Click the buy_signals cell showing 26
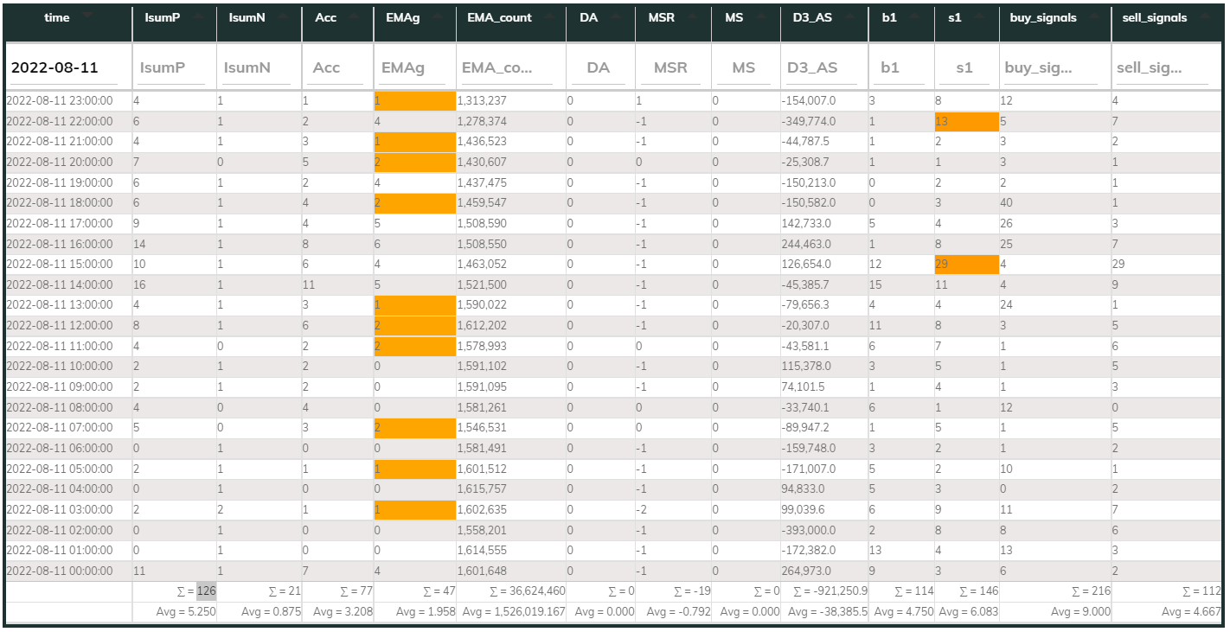 [x=1054, y=223]
